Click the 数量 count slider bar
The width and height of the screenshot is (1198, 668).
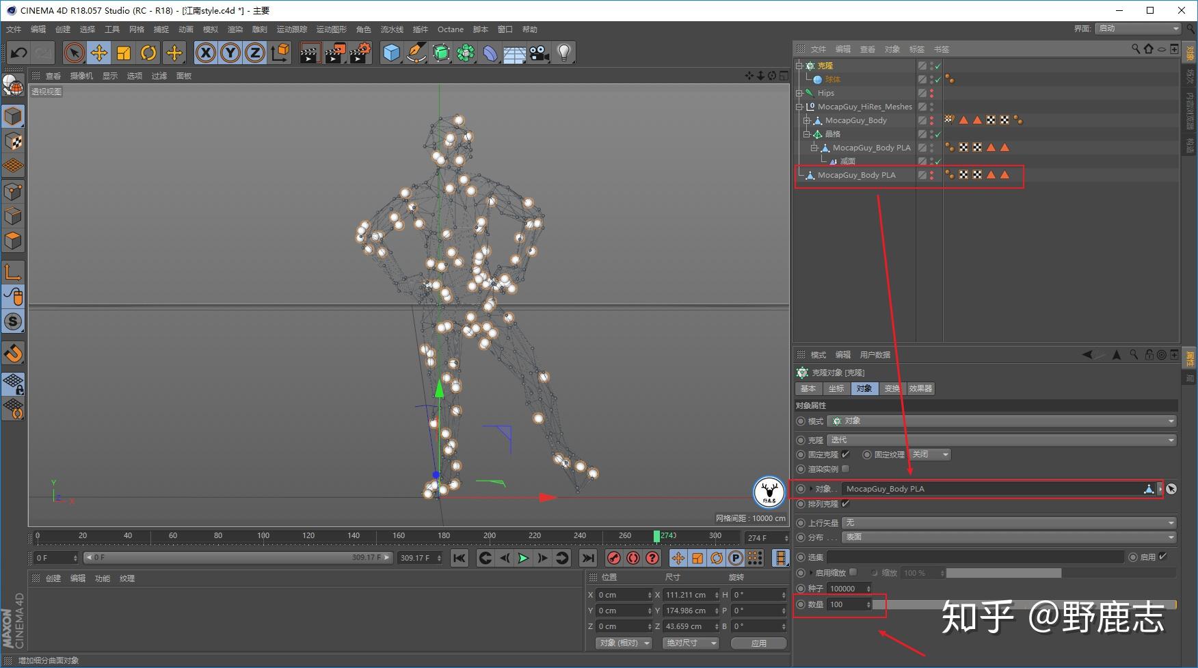point(1024,604)
